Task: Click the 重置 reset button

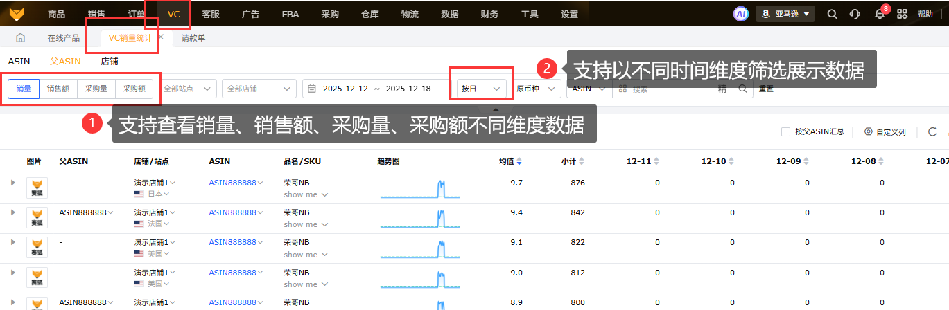Action: tap(766, 89)
